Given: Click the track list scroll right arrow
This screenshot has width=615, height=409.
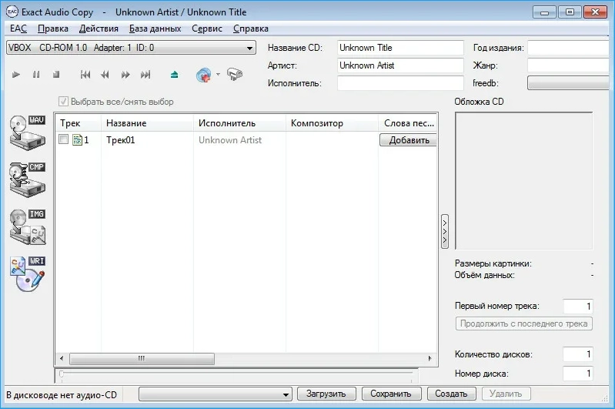Looking at the screenshot, I should click(x=429, y=358).
